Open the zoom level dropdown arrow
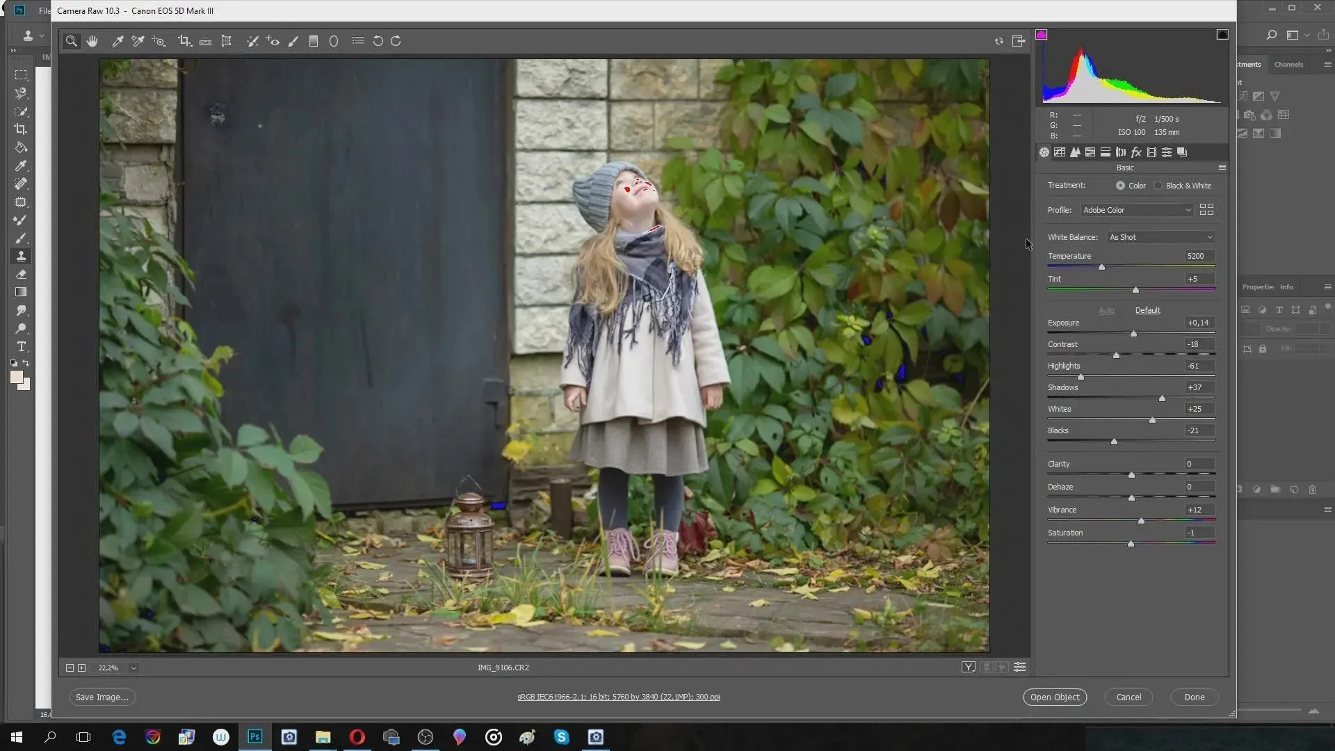The width and height of the screenshot is (1335, 751). pos(133,668)
